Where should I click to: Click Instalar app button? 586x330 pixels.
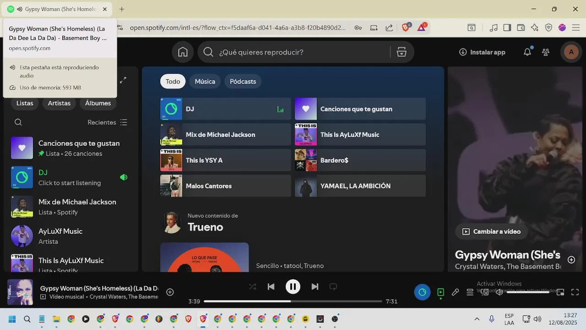(x=482, y=52)
